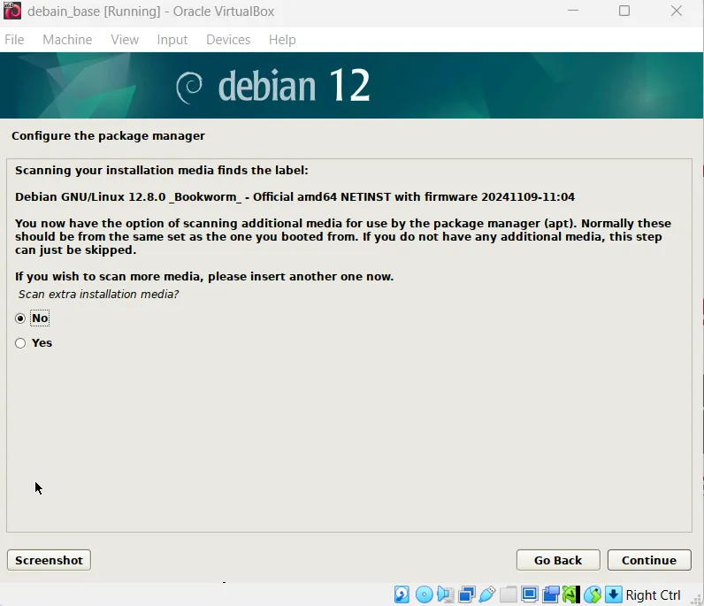Click the window resize grip corner
The width and height of the screenshot is (704, 606).
(697, 600)
